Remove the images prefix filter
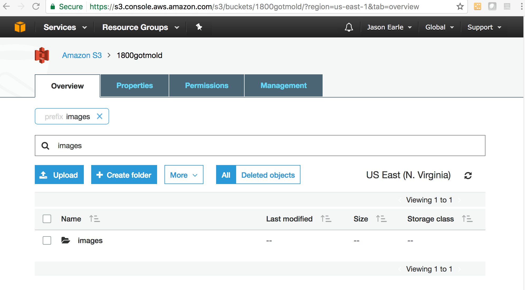This screenshot has height=290, width=525. 100,116
